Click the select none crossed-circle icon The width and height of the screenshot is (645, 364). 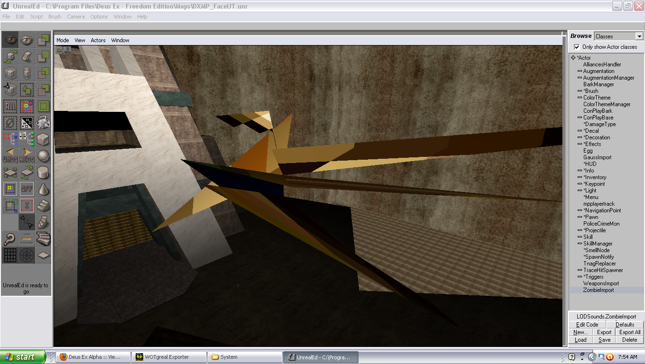pos(10,123)
